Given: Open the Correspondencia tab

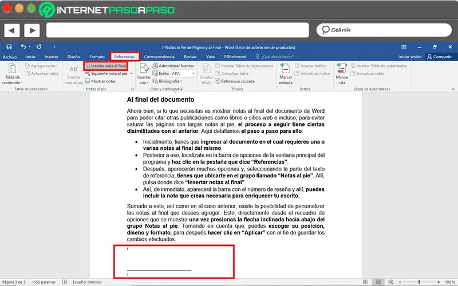Looking at the screenshot, I should click(159, 57).
